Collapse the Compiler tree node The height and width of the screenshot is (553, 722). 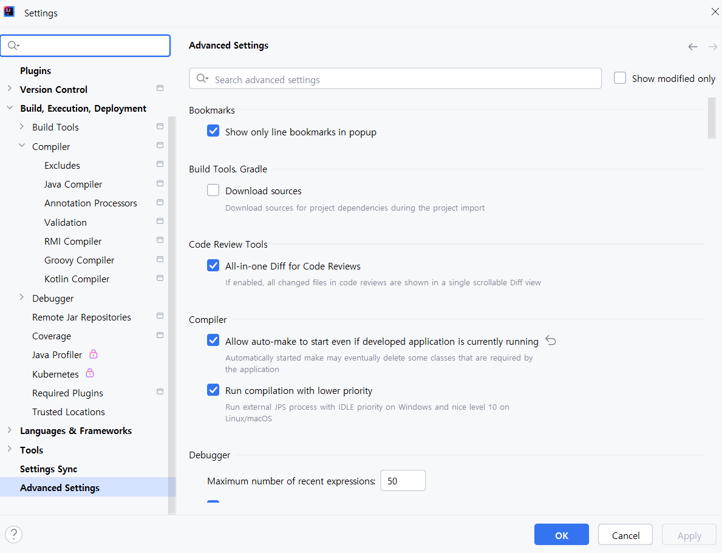[22, 146]
